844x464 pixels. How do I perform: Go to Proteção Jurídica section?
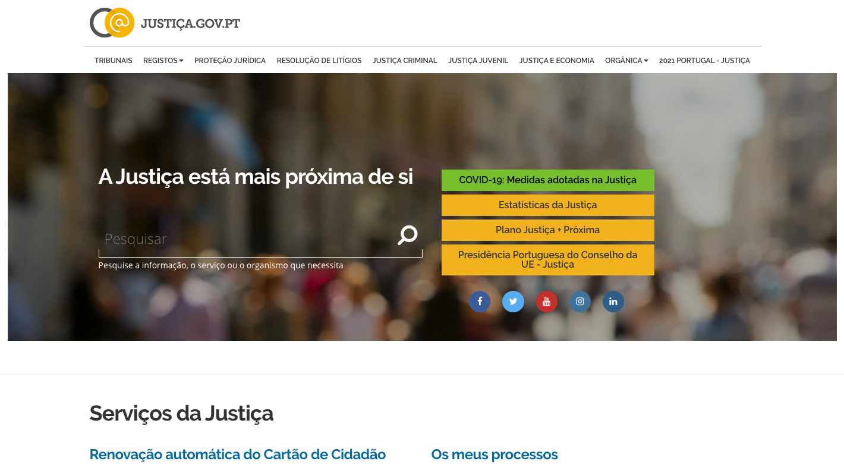coord(229,61)
